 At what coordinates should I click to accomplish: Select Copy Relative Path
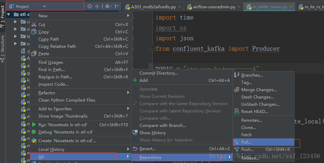coord(81,46)
